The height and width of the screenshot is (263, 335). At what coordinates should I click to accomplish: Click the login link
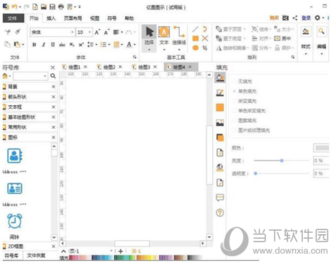click(x=306, y=18)
